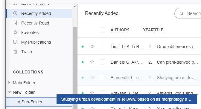Click the Trash bin icon
Viewport: 201px width, 109px height.
pos(15,52)
